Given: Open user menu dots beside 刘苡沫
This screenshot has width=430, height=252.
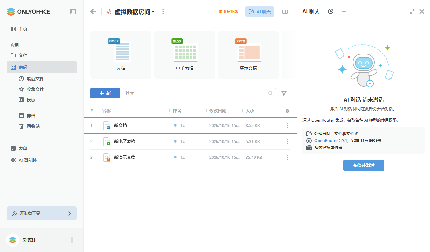Looking at the screenshot, I should coord(72,240).
